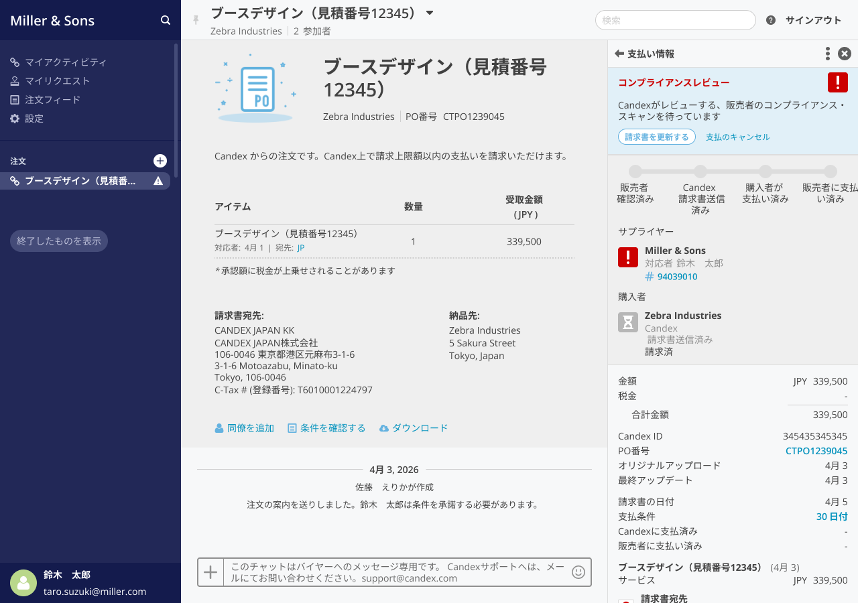Click the 支払のキャンセル link
Image resolution: width=858 pixels, height=603 pixels.
tap(737, 137)
